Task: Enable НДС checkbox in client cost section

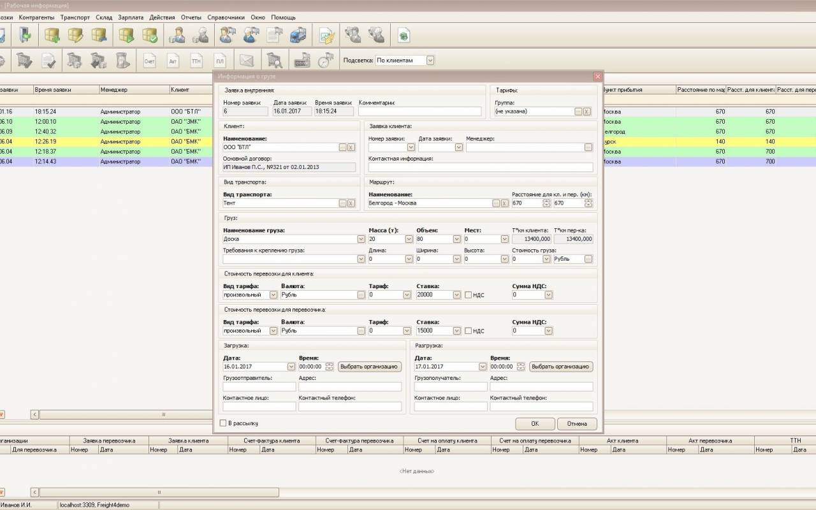Action: (468, 295)
